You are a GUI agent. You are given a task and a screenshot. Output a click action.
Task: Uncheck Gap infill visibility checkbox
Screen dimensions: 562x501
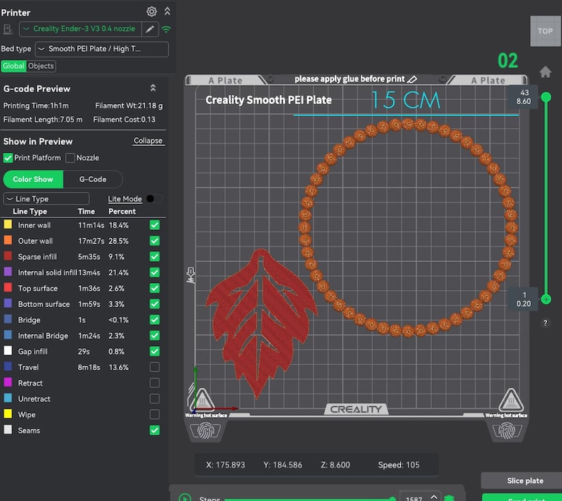tap(154, 351)
